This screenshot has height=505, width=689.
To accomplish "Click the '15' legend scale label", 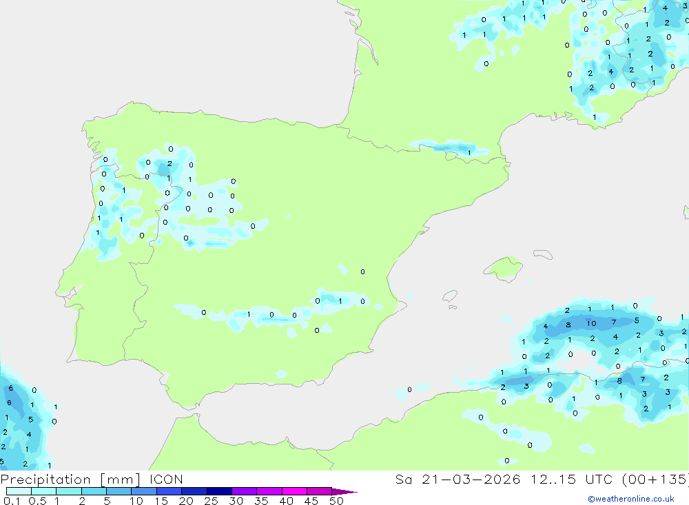I will point(161,501).
